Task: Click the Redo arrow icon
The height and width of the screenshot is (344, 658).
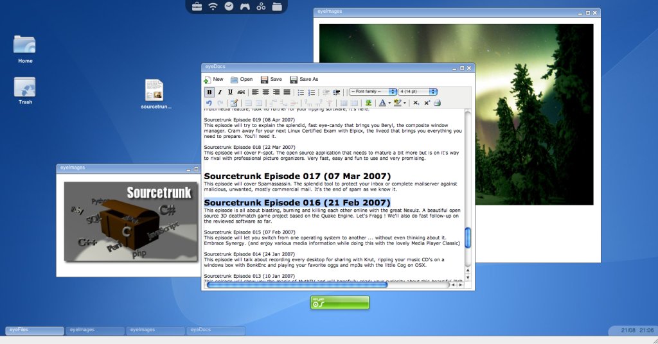Action: [x=220, y=103]
